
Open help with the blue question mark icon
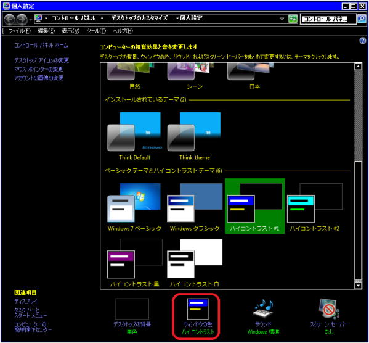[x=363, y=41]
